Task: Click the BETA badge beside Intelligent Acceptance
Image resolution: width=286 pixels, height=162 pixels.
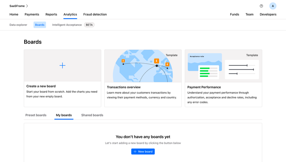Action: (89, 25)
